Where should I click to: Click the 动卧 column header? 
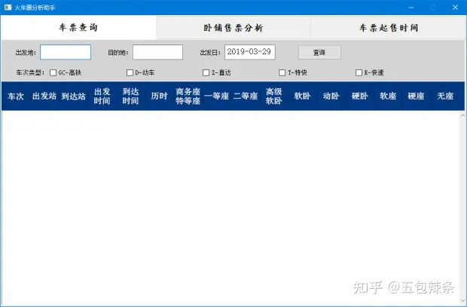coord(331,96)
